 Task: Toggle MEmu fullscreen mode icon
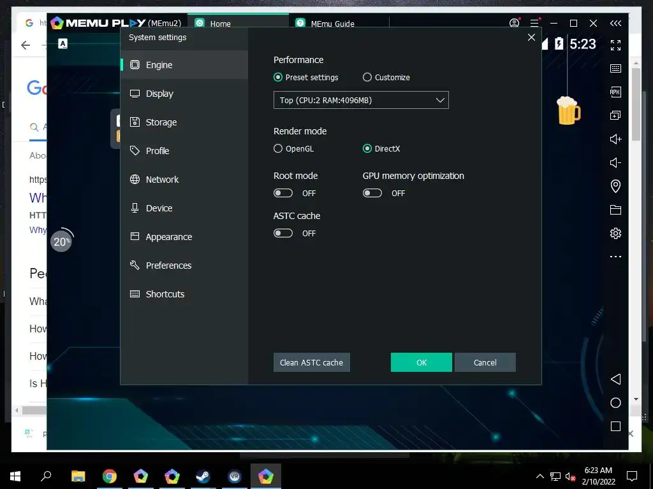point(615,45)
